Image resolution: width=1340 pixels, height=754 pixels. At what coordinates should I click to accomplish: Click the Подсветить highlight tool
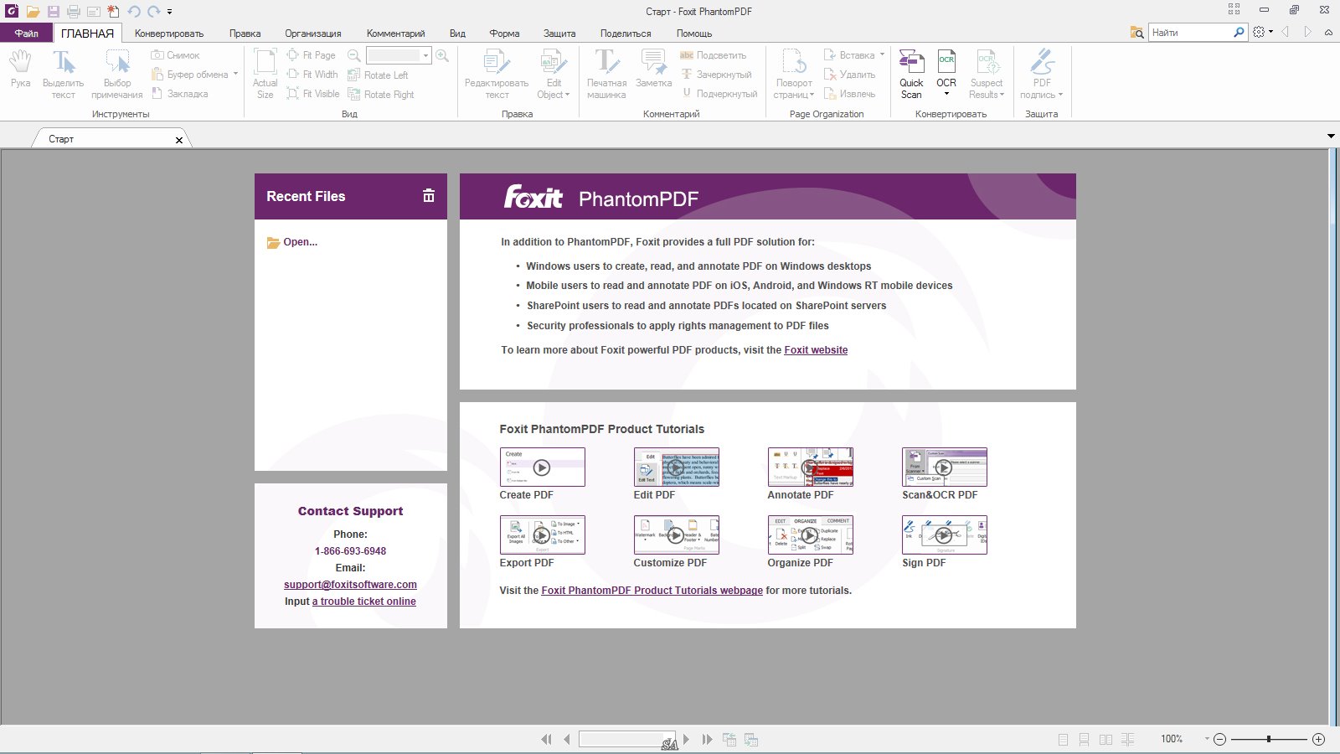713,55
